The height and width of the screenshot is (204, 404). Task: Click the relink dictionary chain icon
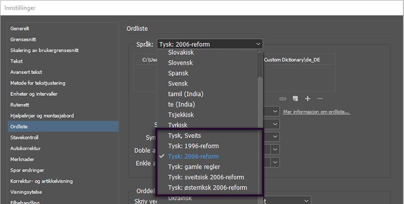tap(283, 99)
